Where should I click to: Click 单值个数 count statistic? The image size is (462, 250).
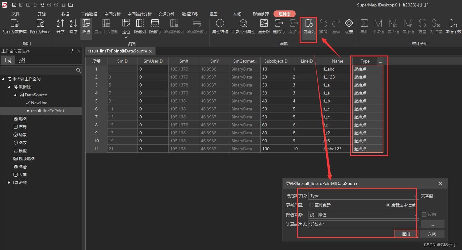pyautogui.click(x=453, y=26)
